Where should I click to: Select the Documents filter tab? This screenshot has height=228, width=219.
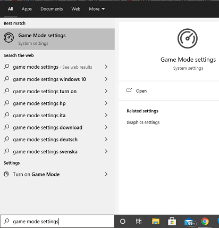pyautogui.click(x=52, y=9)
